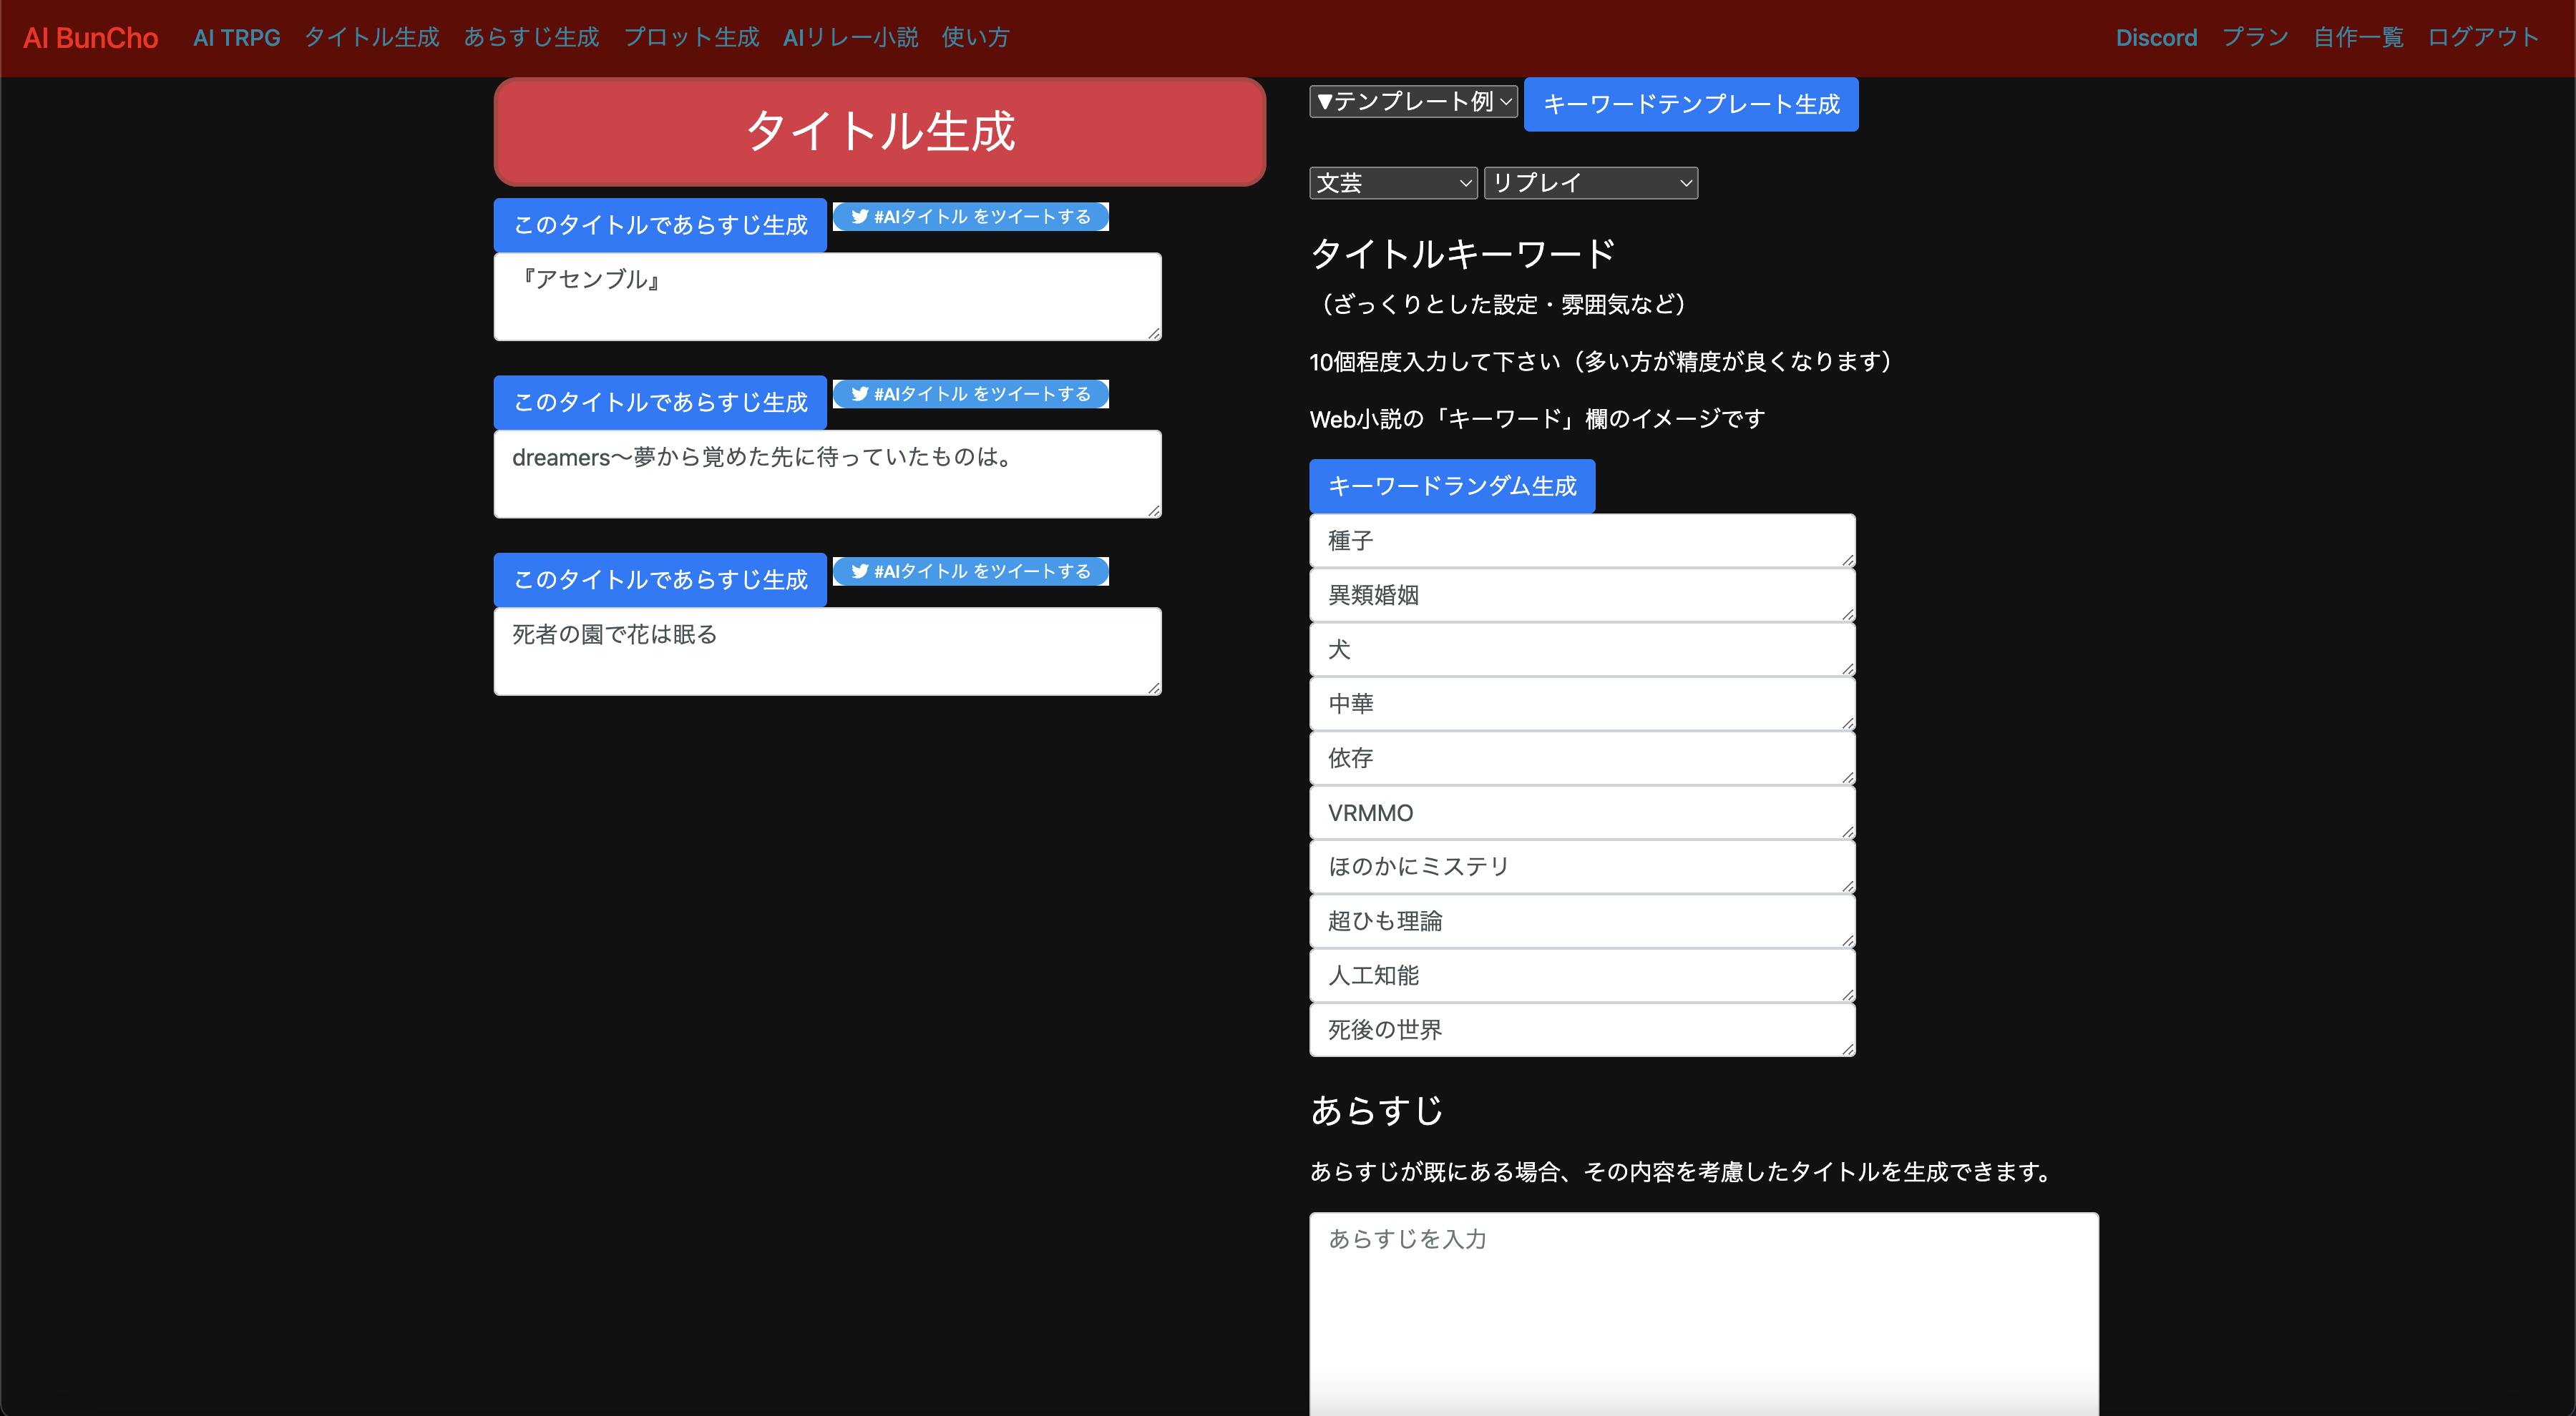Click tweet button above dreamers title
The image size is (2576, 1416).
pyautogui.click(x=970, y=394)
